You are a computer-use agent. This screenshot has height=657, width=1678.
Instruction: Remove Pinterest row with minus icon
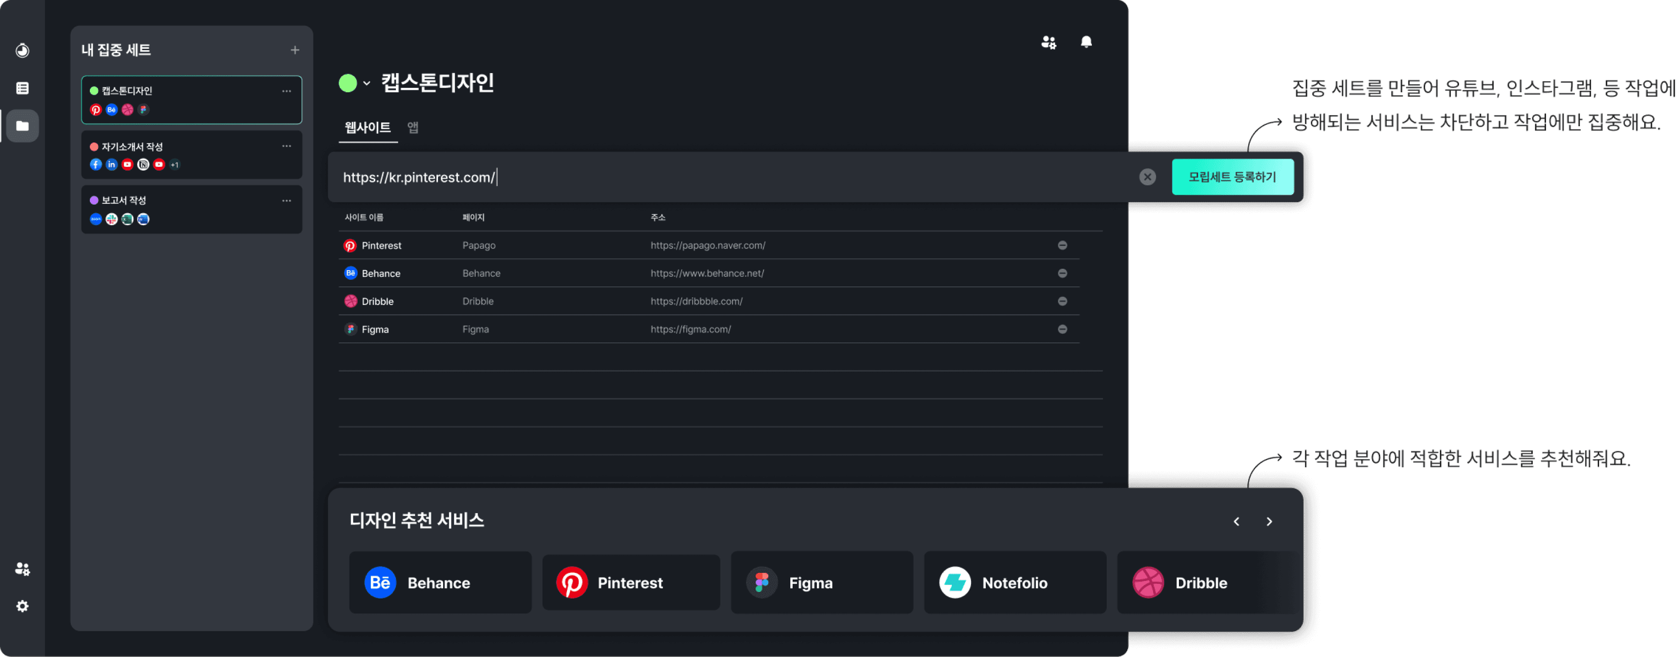[x=1062, y=245]
